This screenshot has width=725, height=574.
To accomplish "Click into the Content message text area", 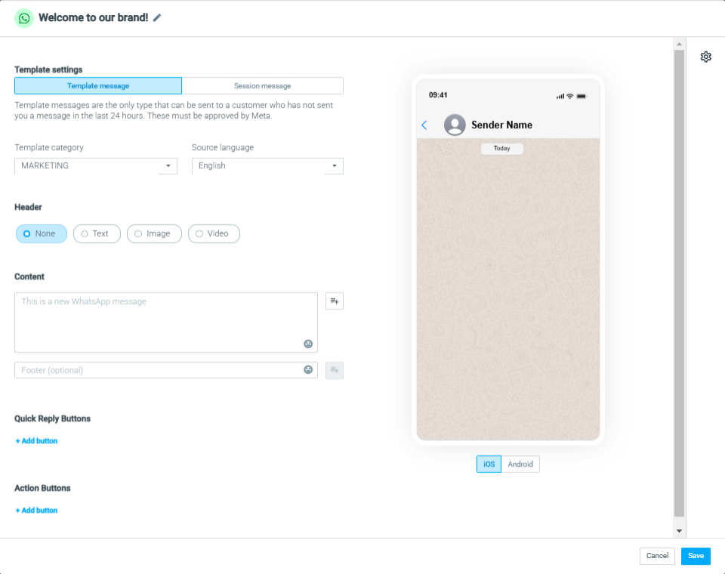I will point(166,322).
